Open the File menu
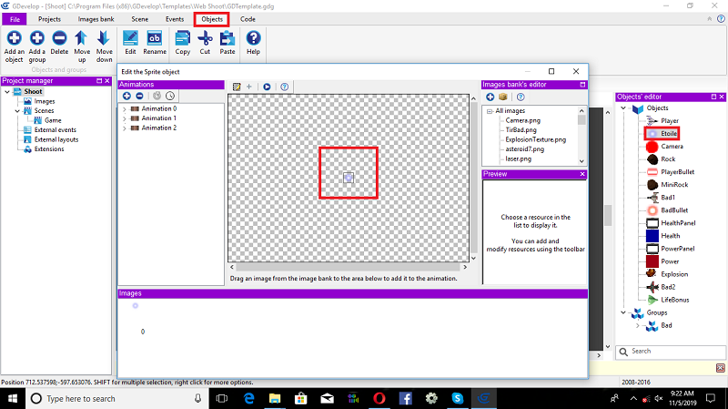This screenshot has width=728, height=409. point(15,19)
